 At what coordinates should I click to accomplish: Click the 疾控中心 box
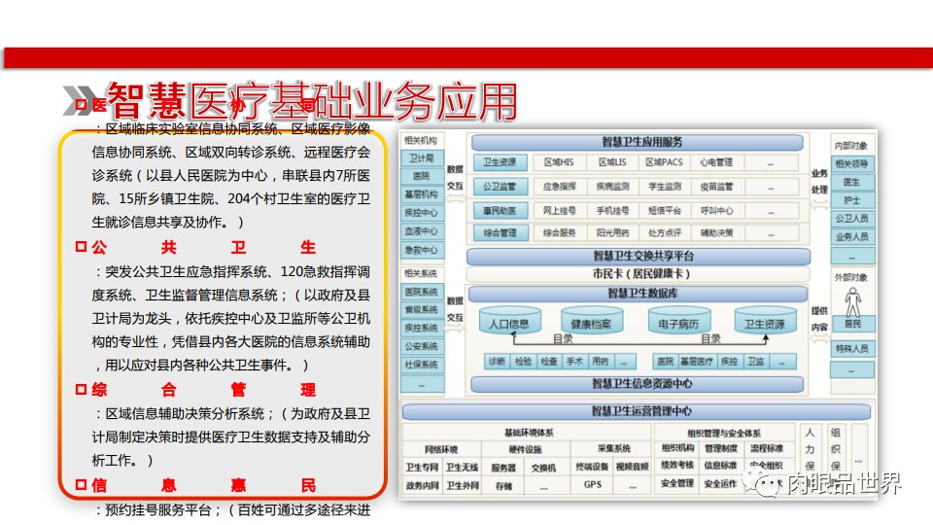click(x=422, y=213)
